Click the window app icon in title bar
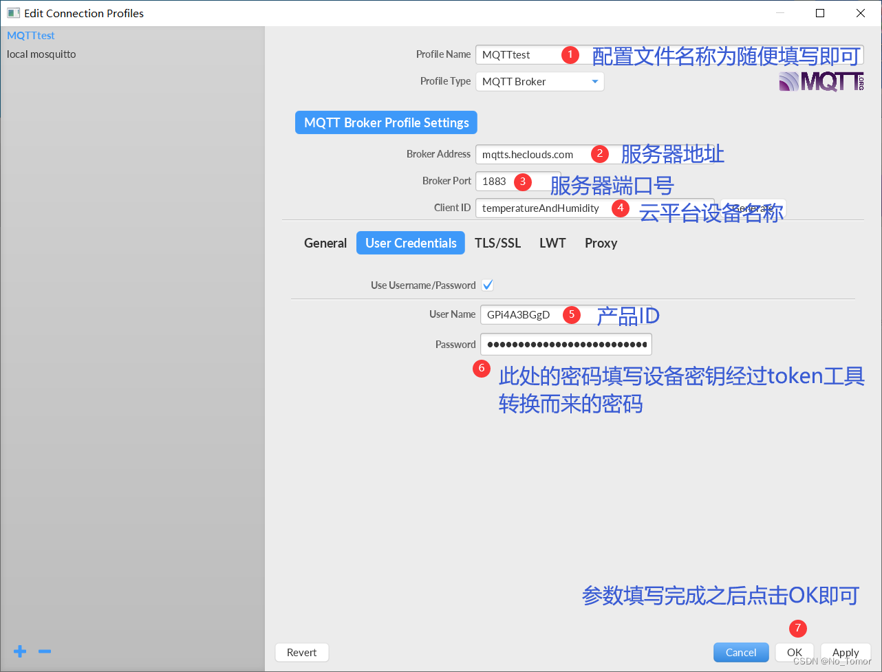The width and height of the screenshot is (882, 672). [13, 13]
